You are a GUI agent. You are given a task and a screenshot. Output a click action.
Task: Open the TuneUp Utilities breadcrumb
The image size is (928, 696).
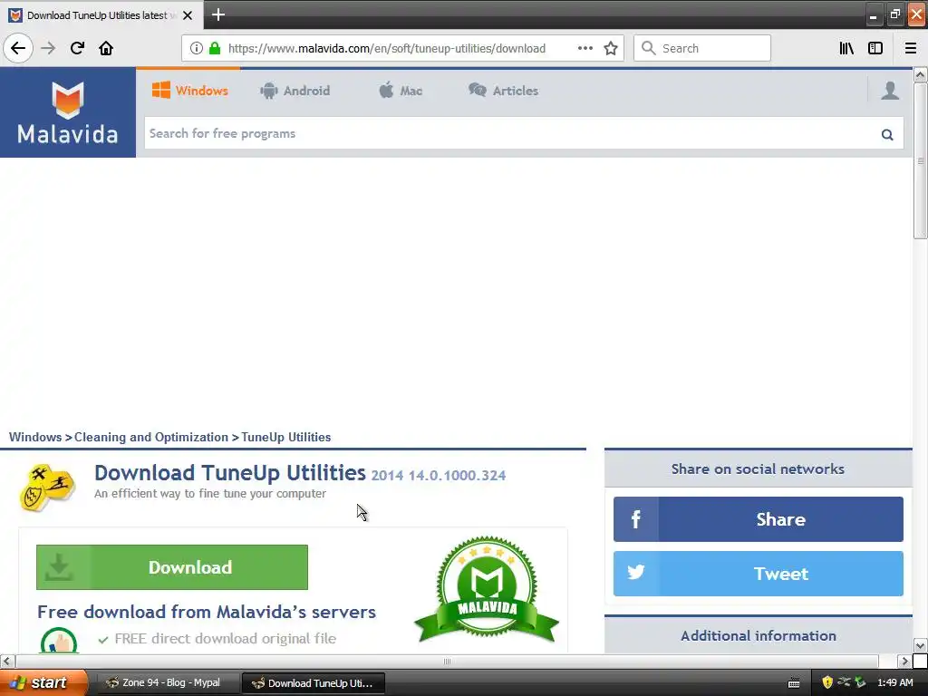point(285,437)
